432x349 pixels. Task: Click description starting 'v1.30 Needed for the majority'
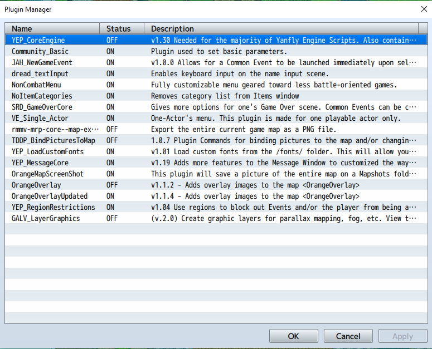click(284, 40)
